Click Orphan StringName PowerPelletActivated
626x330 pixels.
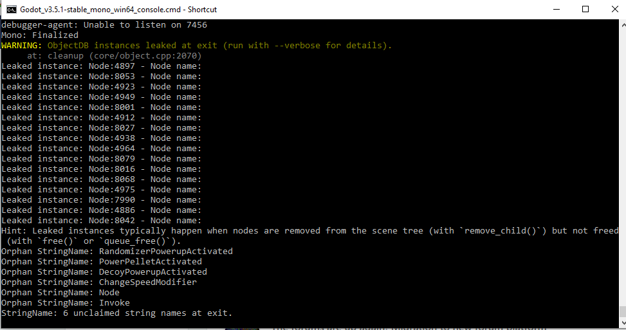[102, 262]
